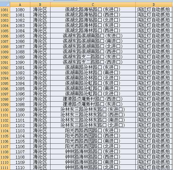Image resolution: width=173 pixels, height=170 pixels.
Task: Click 闯红灯自动抓拍 cell in row 1111
Action: (x=154, y=167)
